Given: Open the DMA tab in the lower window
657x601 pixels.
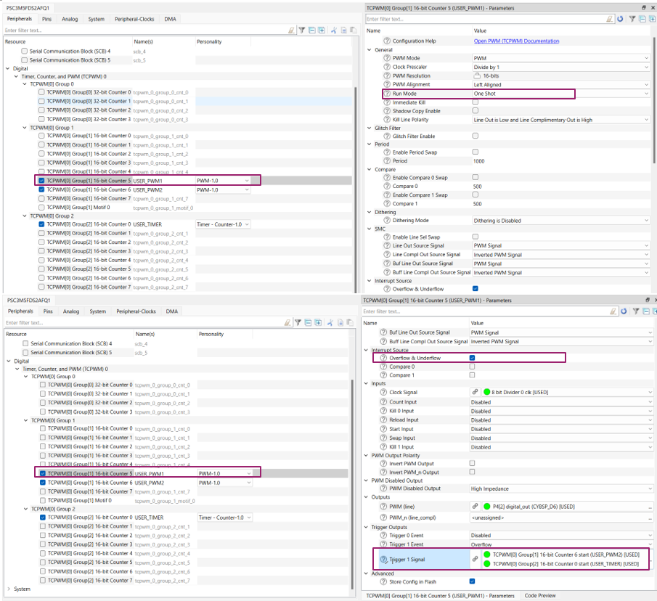Looking at the screenshot, I should pos(172,311).
